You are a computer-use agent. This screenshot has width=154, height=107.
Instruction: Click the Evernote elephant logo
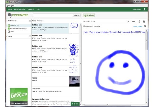click(10, 15)
